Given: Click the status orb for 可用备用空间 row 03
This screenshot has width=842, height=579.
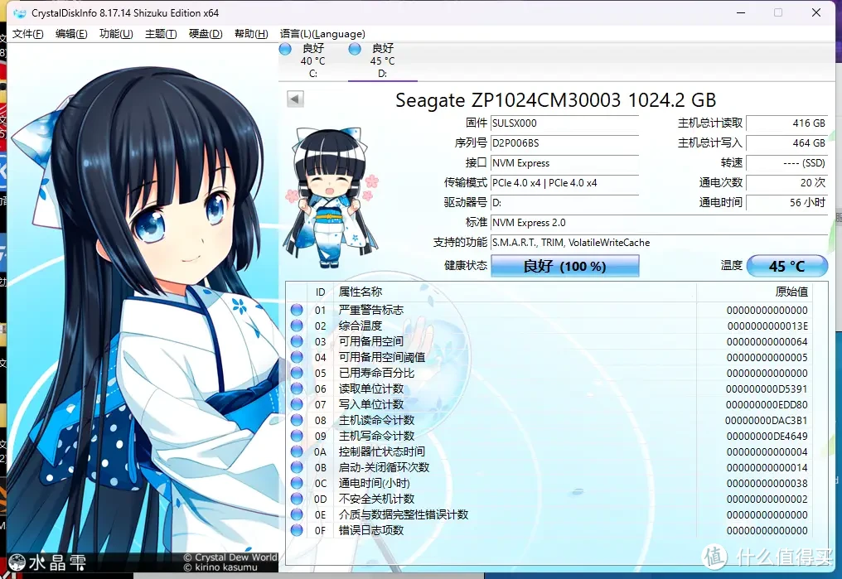Looking at the screenshot, I should [x=297, y=341].
